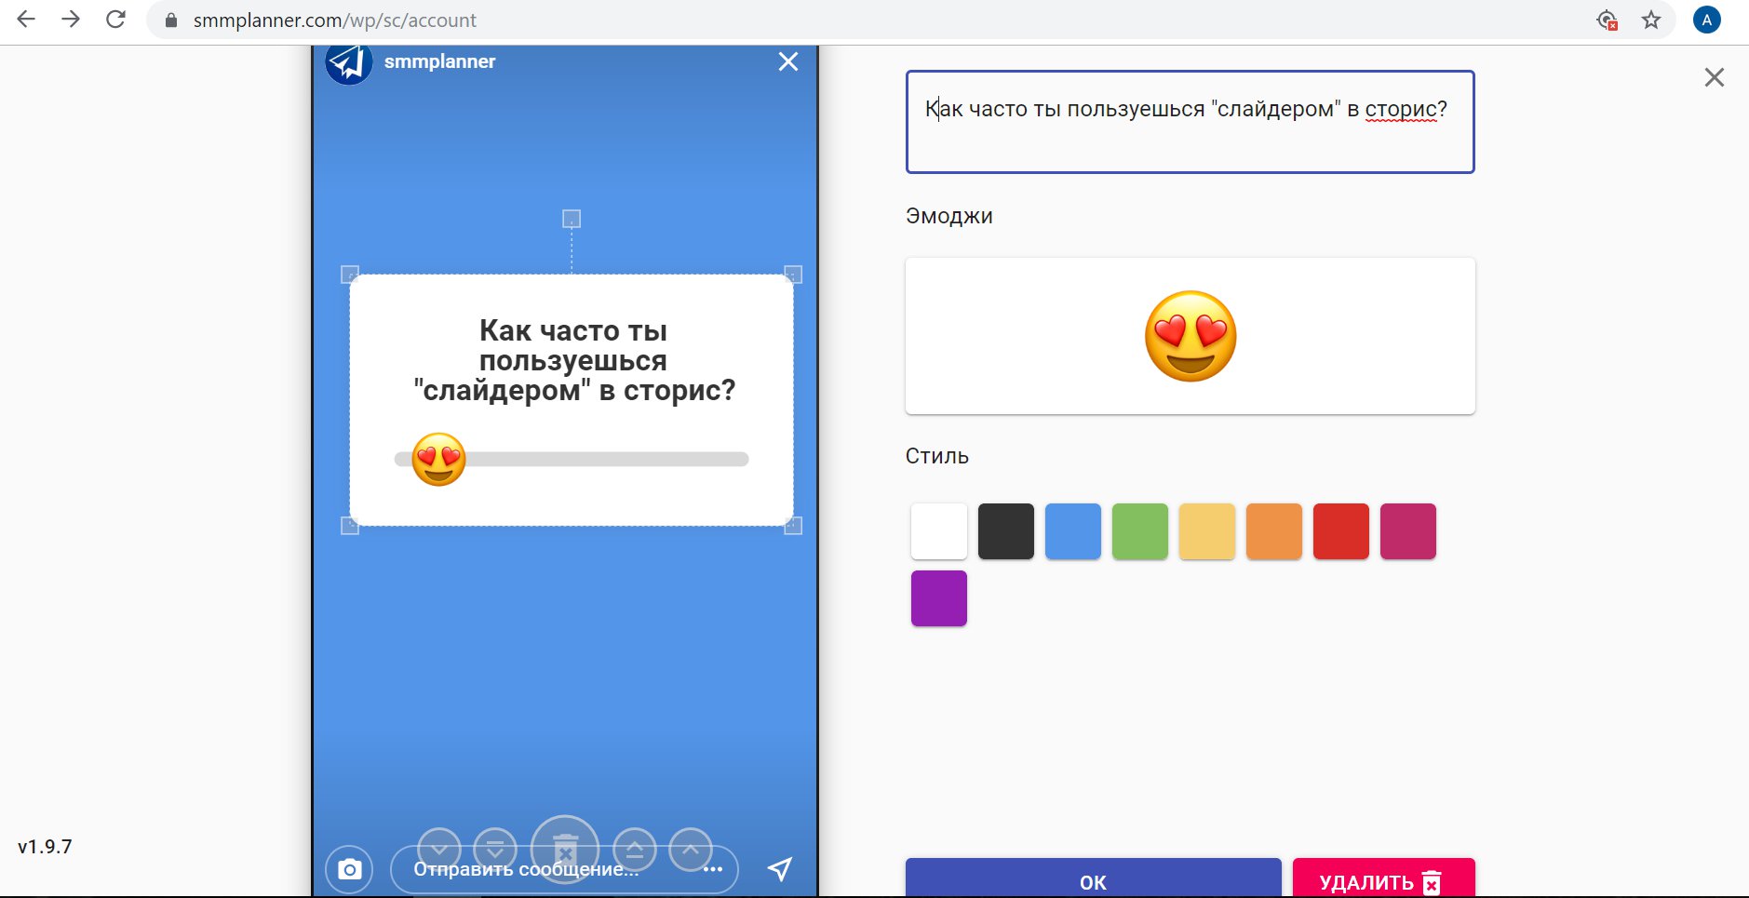Select the black style swatch
This screenshot has height=898, width=1749.
click(x=1006, y=531)
